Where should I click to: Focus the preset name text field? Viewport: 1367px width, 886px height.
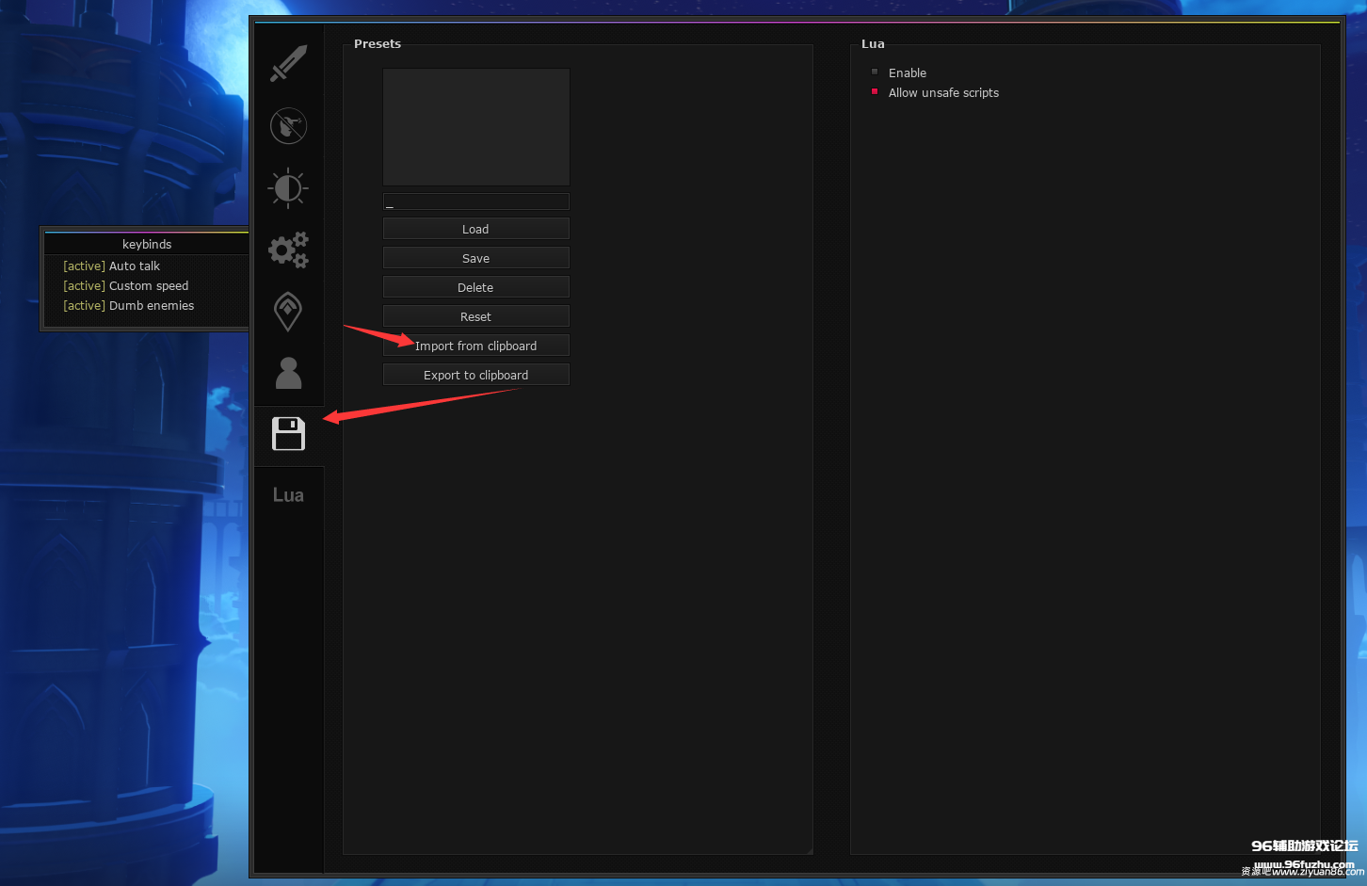[x=475, y=202]
